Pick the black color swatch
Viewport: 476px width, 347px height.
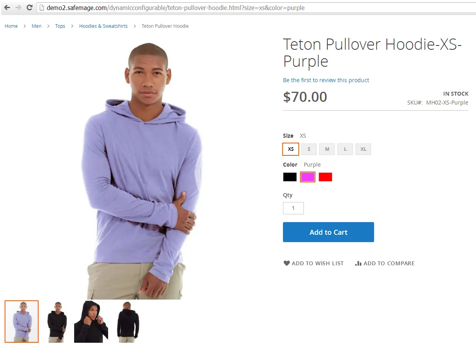(290, 177)
